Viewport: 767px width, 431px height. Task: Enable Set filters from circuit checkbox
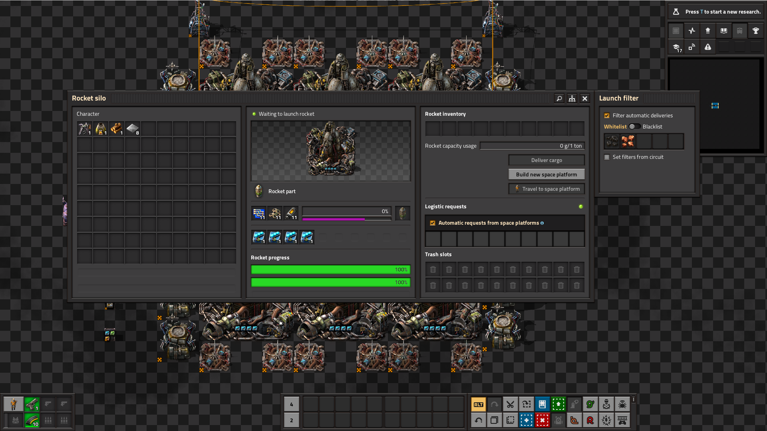[607, 157]
